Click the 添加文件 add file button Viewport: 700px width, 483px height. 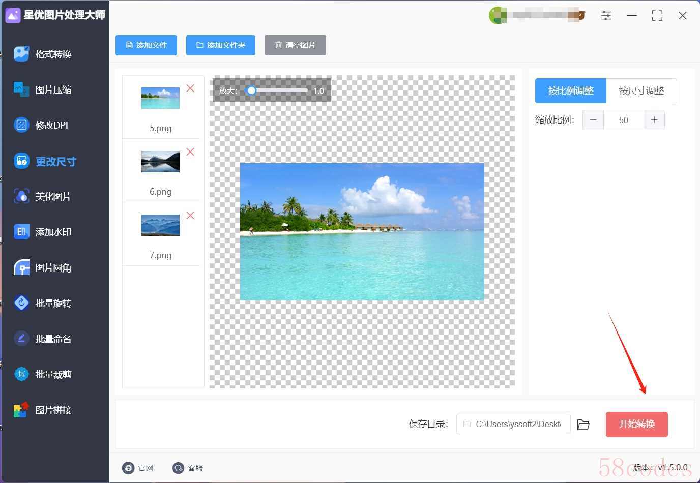[146, 45]
